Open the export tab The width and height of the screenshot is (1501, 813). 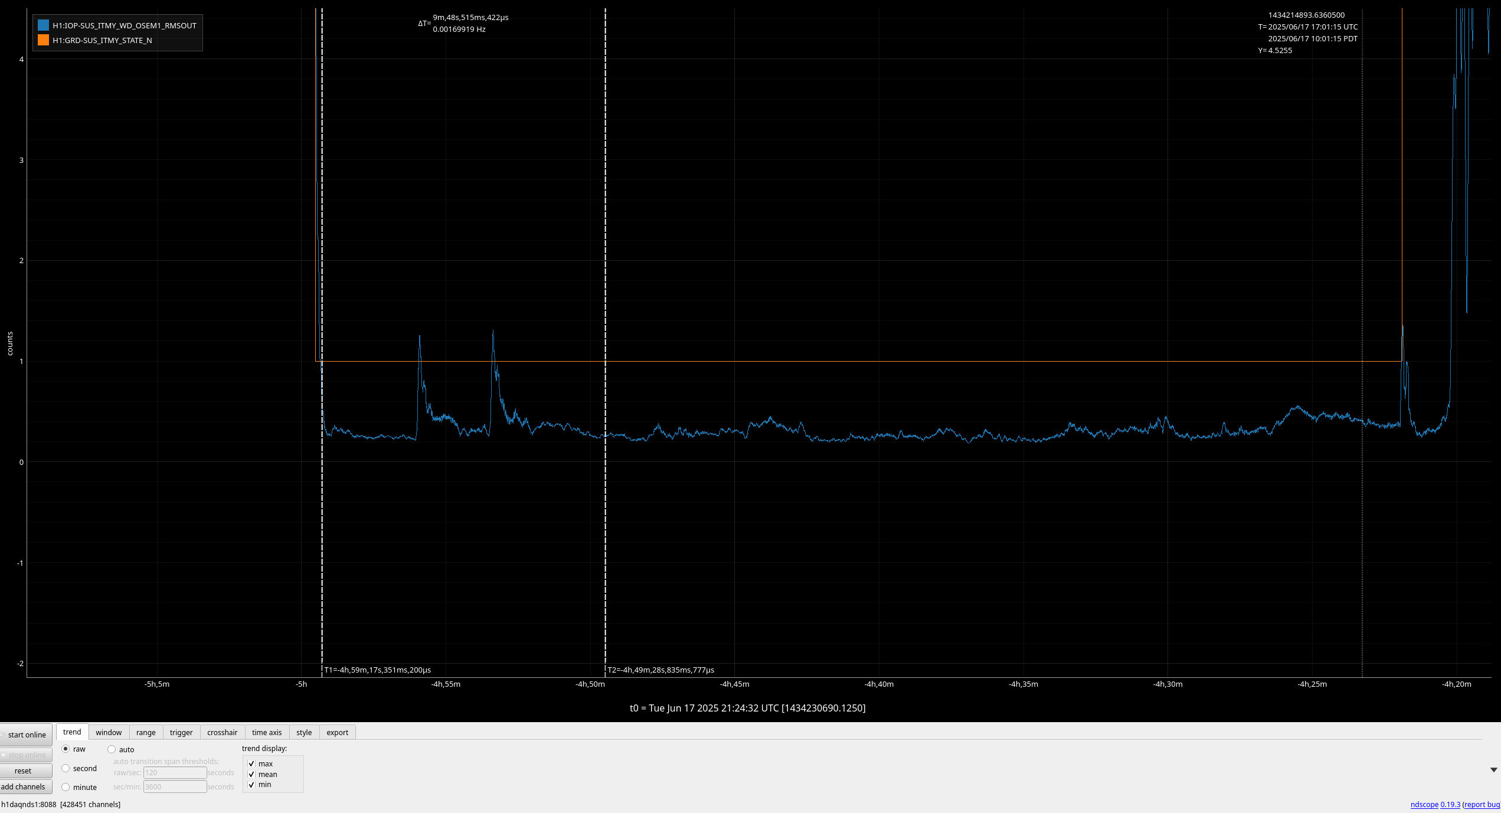(338, 732)
